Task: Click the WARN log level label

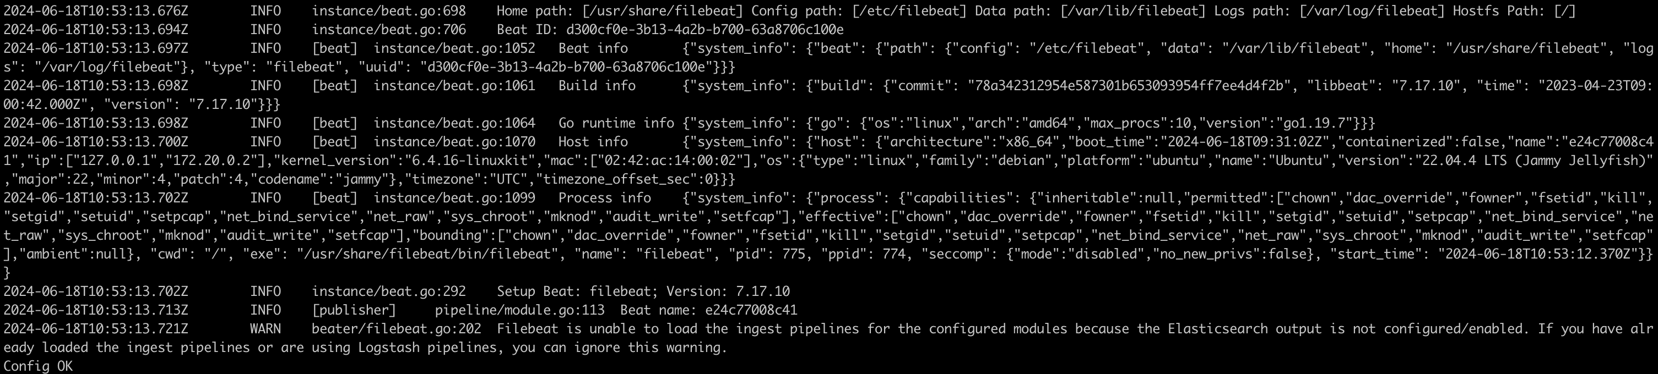Action: [265, 328]
